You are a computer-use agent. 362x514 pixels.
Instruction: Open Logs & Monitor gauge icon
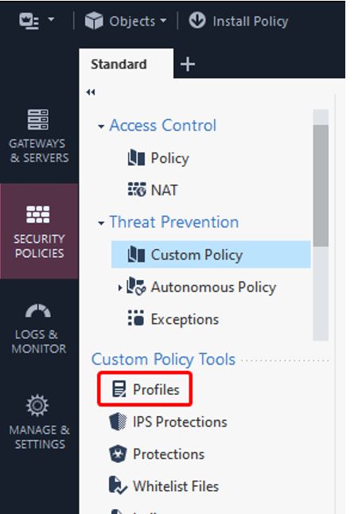pos(38,311)
